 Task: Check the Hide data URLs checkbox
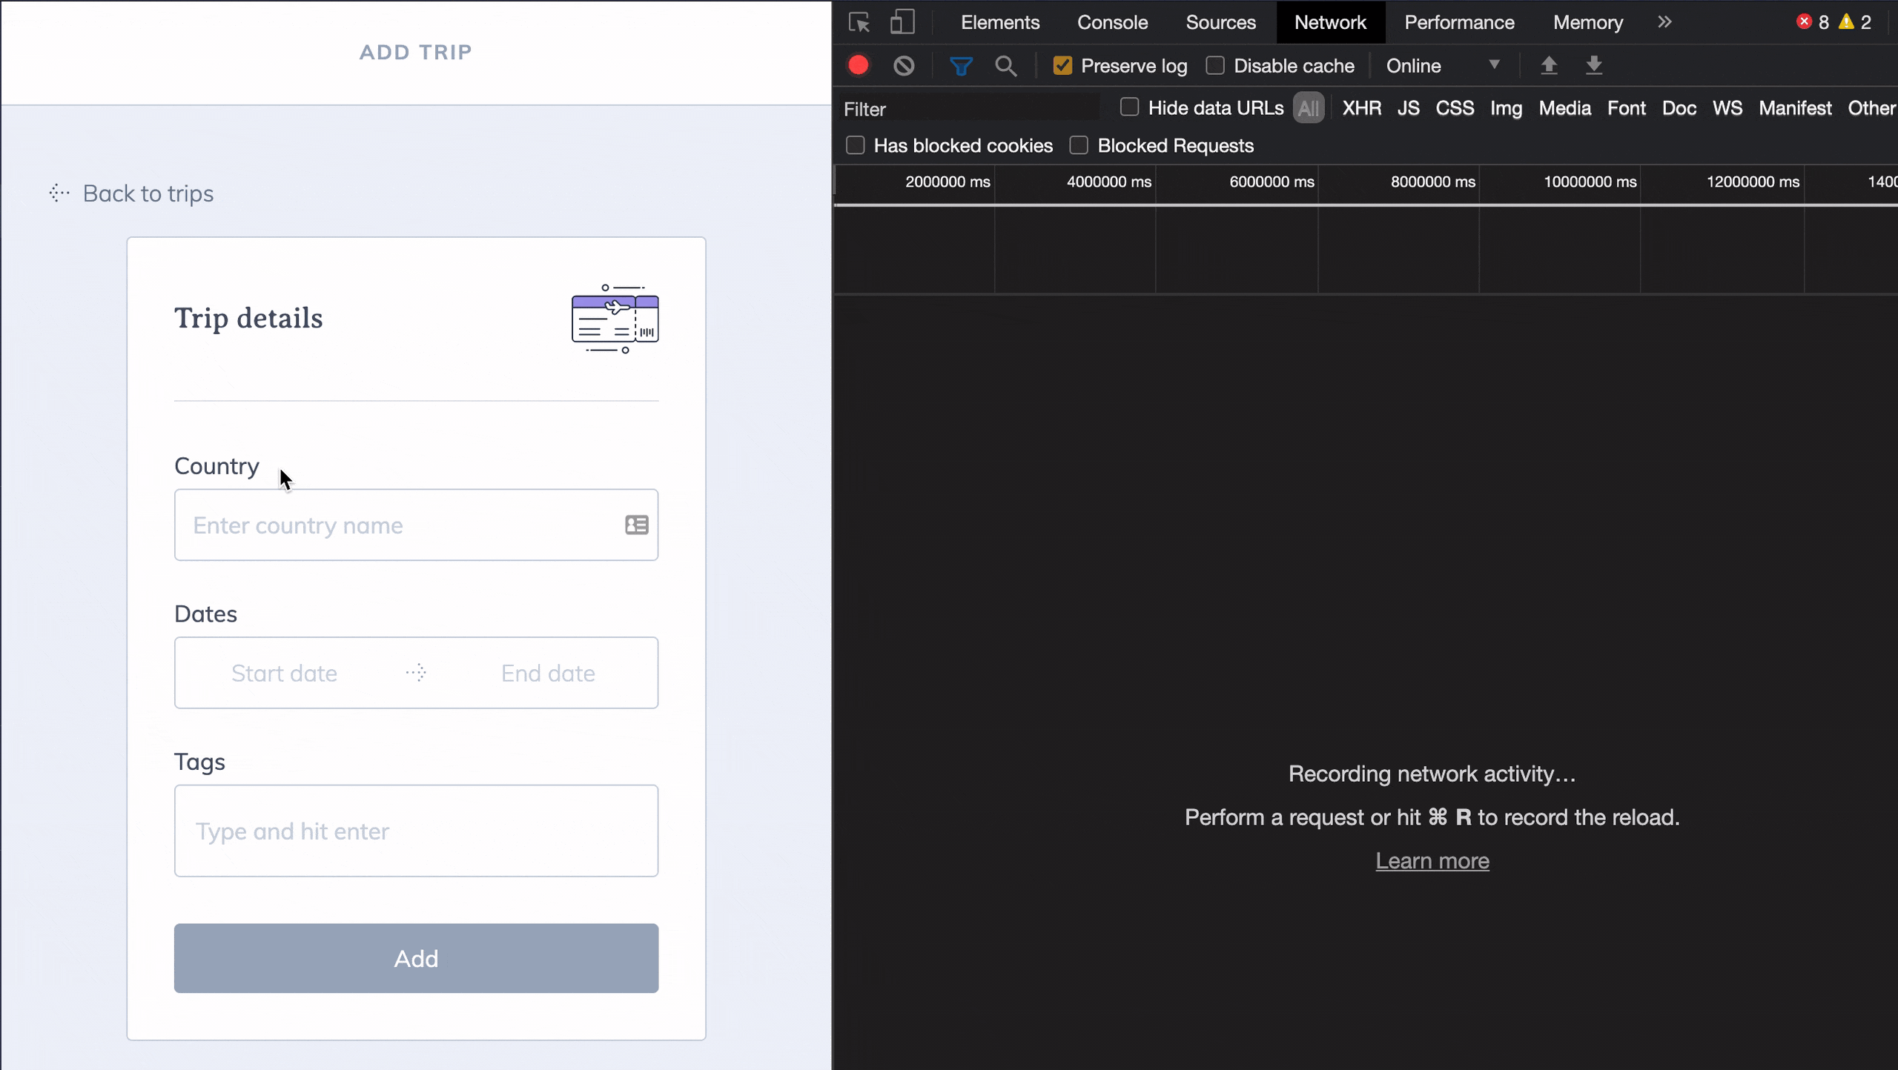pos(1129,107)
